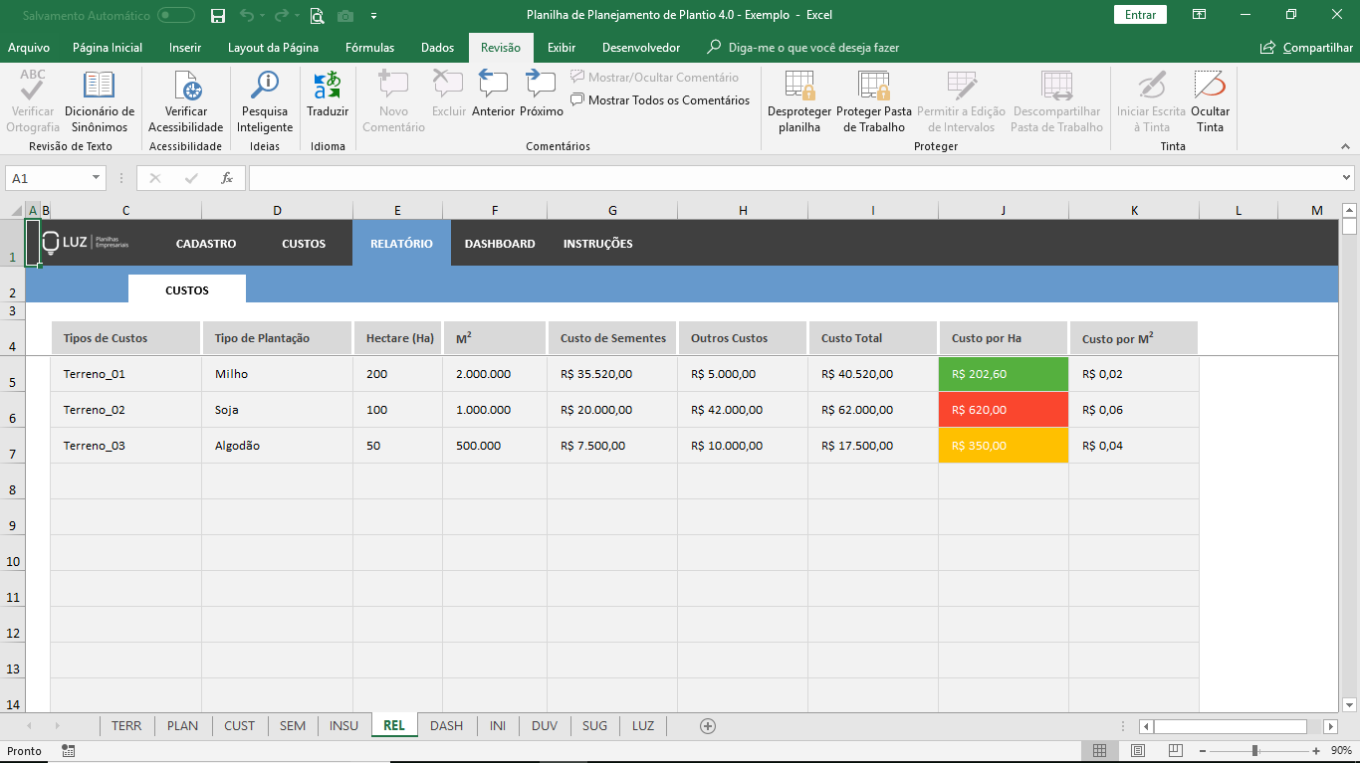Click the Entrar sign-in button

pos(1140,15)
